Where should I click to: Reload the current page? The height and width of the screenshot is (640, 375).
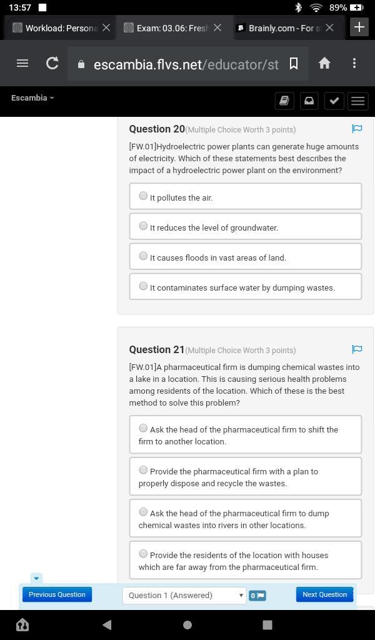click(52, 63)
